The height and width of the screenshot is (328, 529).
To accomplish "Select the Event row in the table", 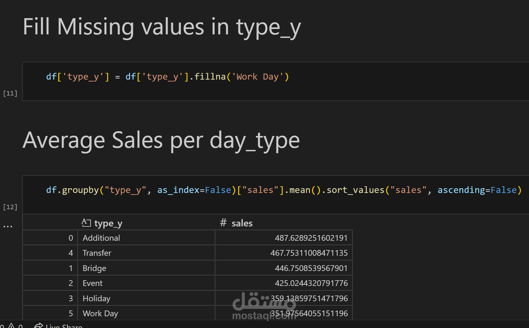I will click(x=93, y=283).
